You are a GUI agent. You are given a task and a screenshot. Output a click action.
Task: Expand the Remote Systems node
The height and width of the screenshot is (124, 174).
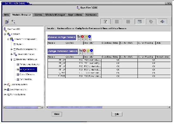coord(5,95)
